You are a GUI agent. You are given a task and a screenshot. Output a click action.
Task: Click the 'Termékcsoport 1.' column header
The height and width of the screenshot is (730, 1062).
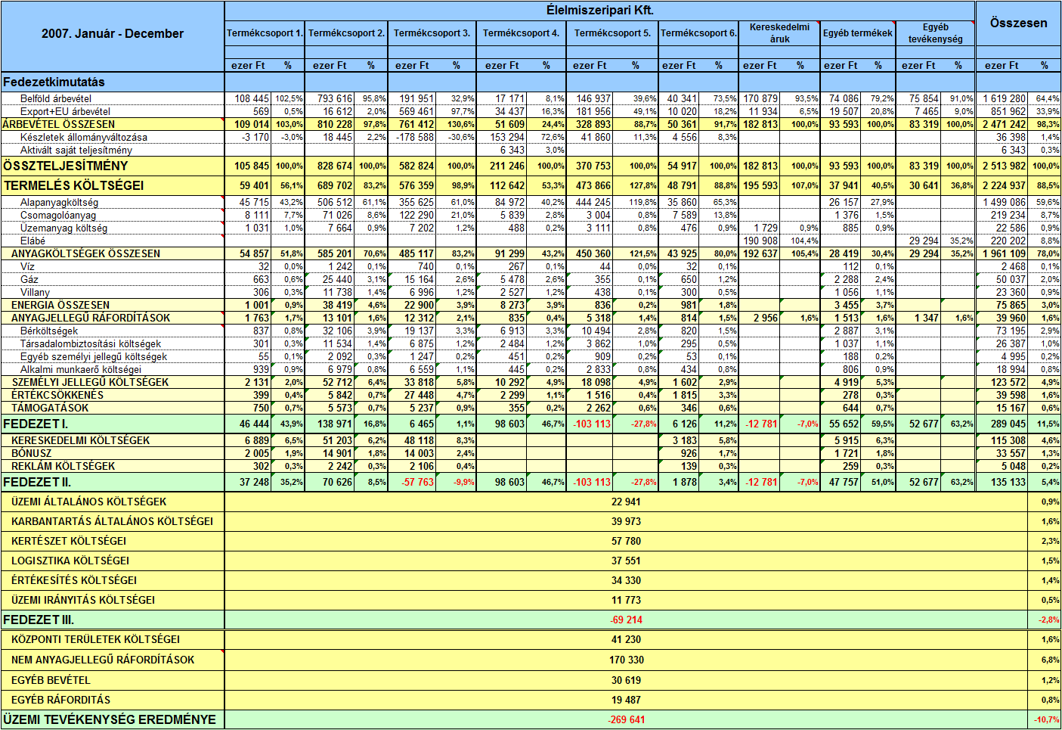(265, 33)
